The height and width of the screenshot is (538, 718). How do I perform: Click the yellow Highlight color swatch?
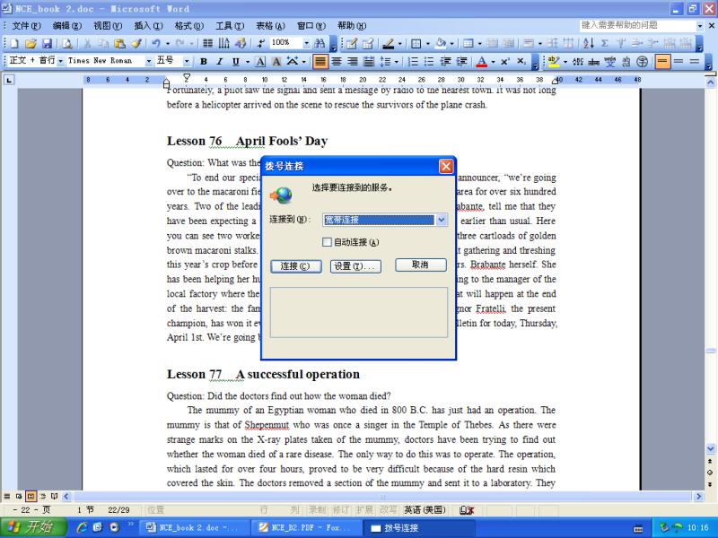click(554, 61)
